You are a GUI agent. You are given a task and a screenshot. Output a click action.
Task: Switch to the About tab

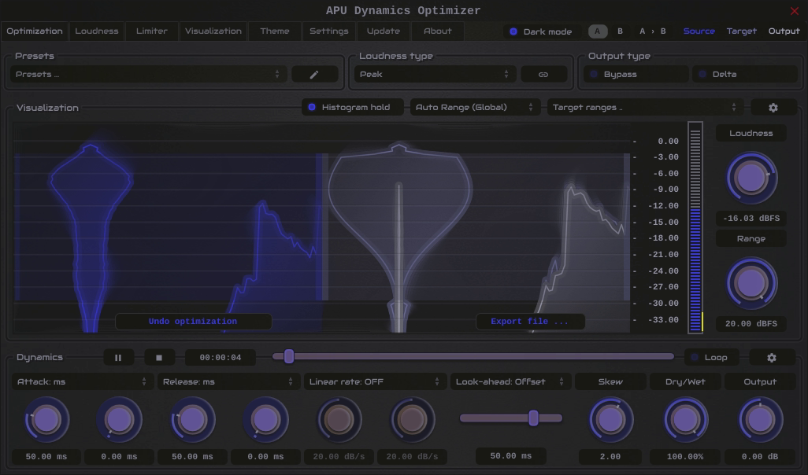click(438, 31)
